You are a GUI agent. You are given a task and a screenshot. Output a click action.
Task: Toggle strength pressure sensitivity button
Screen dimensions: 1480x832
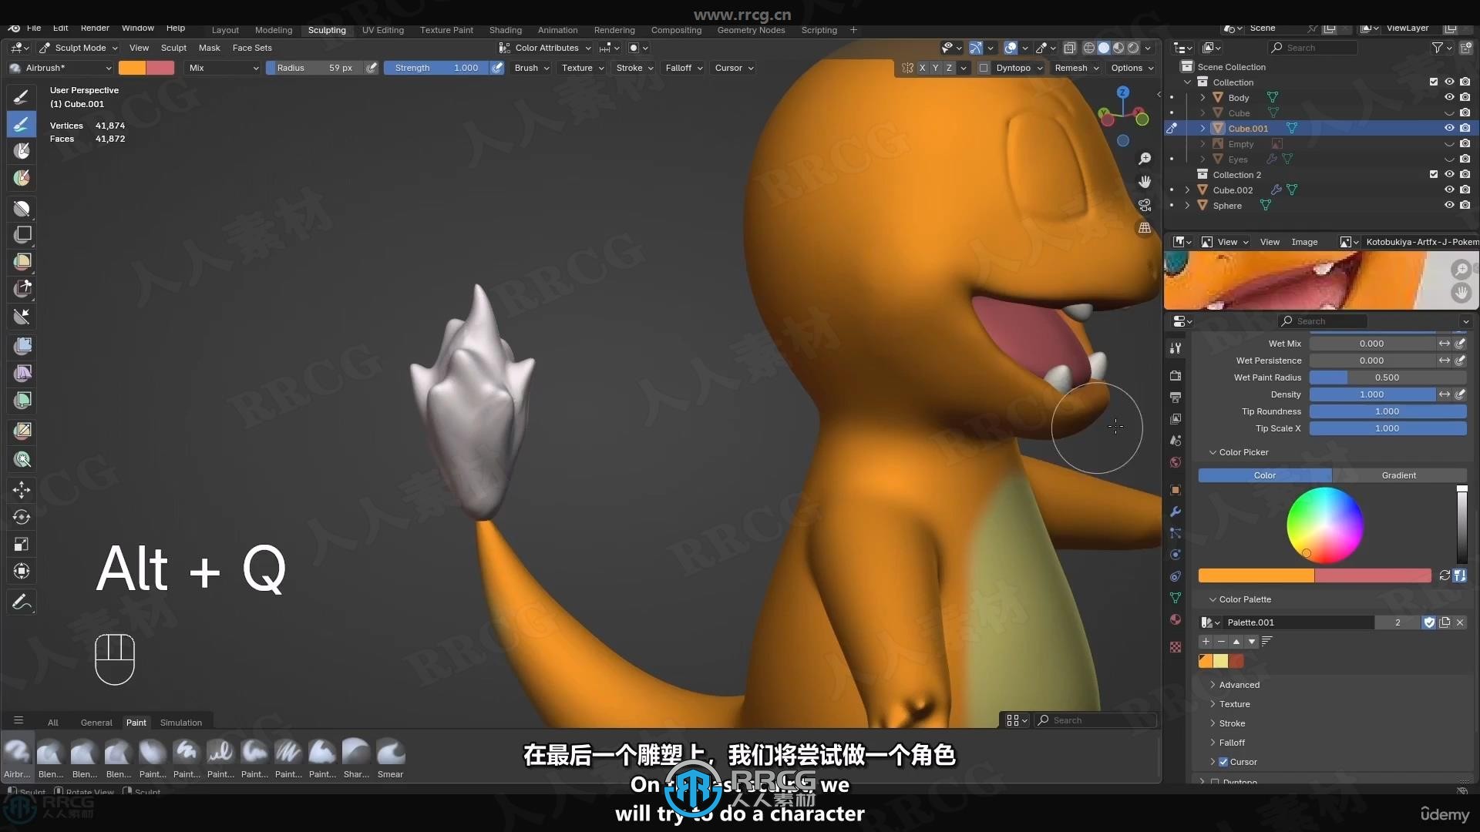point(498,68)
